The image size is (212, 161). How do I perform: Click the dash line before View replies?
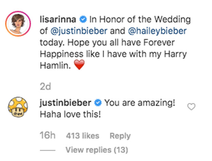click(x=48, y=150)
